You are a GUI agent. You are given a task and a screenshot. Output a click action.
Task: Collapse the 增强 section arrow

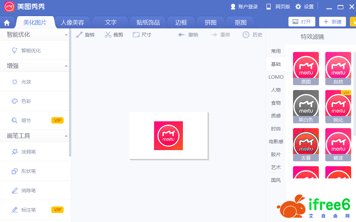(x=66, y=66)
